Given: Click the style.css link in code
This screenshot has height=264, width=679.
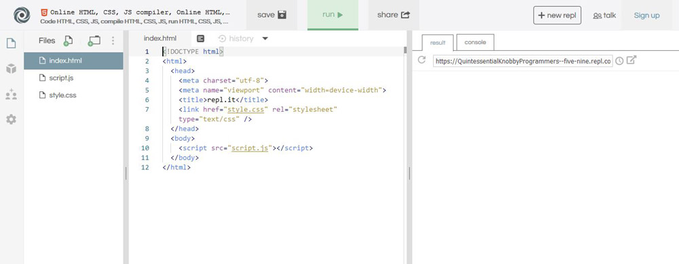Looking at the screenshot, I should 246,110.
